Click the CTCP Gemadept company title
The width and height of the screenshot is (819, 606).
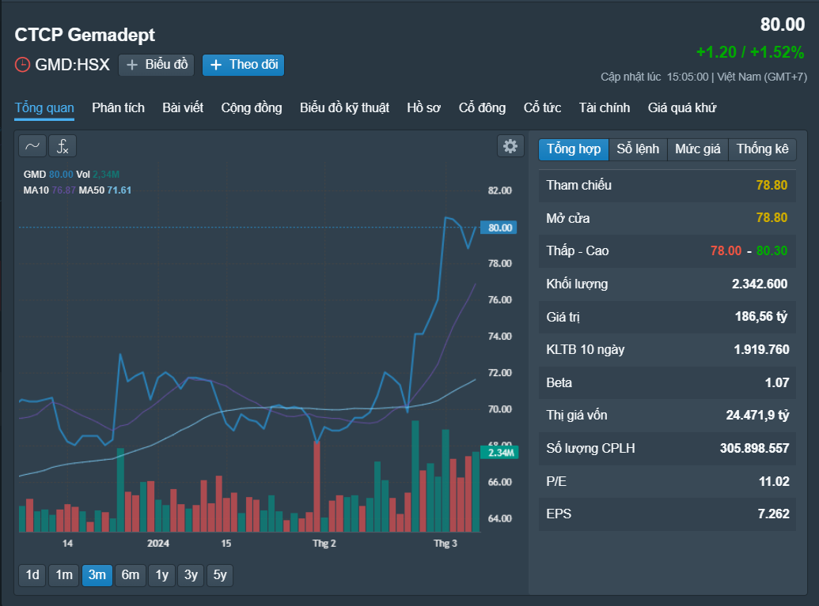click(x=85, y=35)
